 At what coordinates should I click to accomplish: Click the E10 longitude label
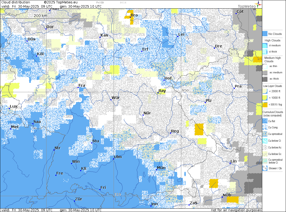tap(118, 194)
